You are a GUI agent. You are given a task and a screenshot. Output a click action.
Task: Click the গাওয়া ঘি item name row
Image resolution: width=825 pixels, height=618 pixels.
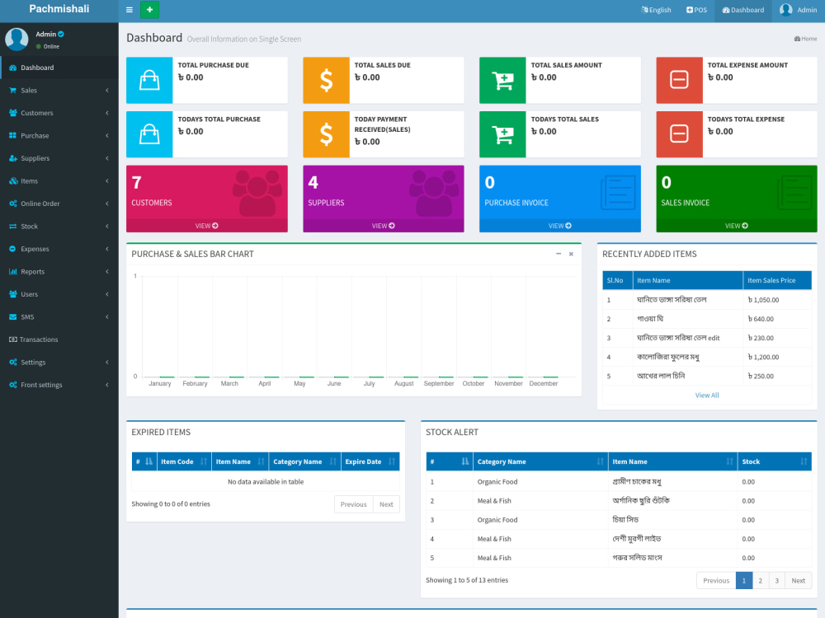click(688, 319)
